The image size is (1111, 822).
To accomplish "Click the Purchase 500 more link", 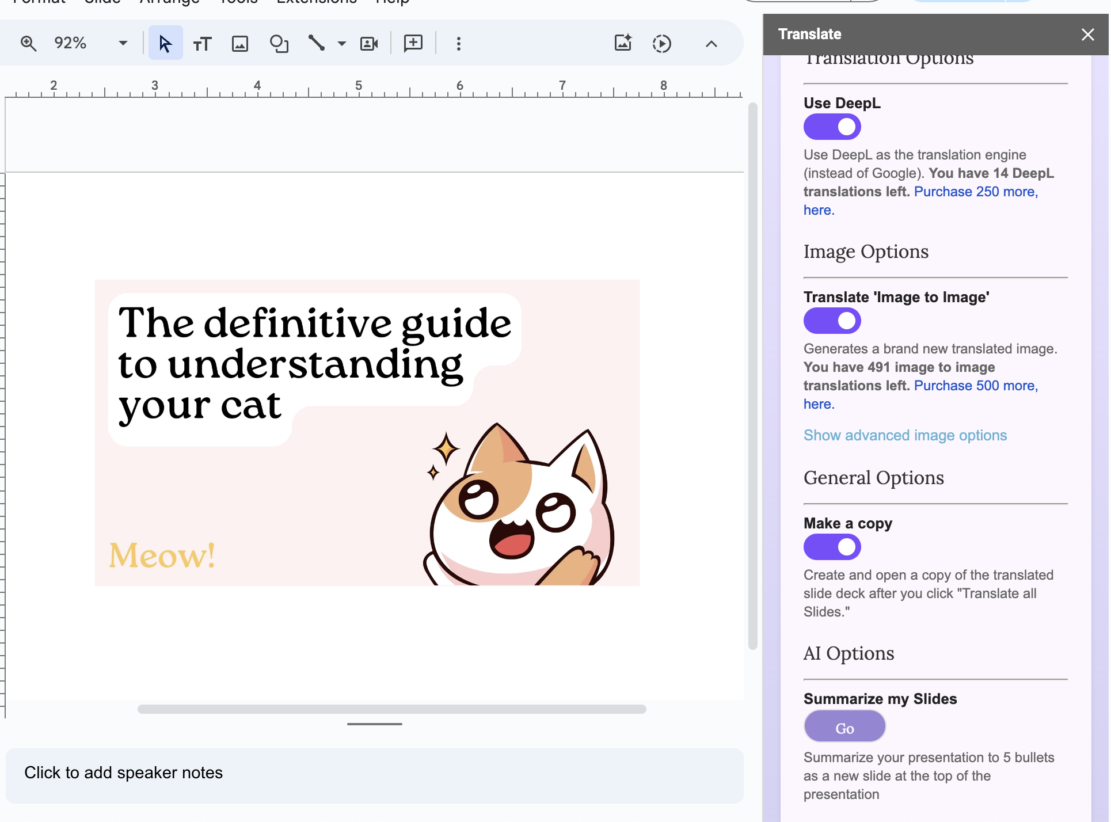I will coord(976,386).
